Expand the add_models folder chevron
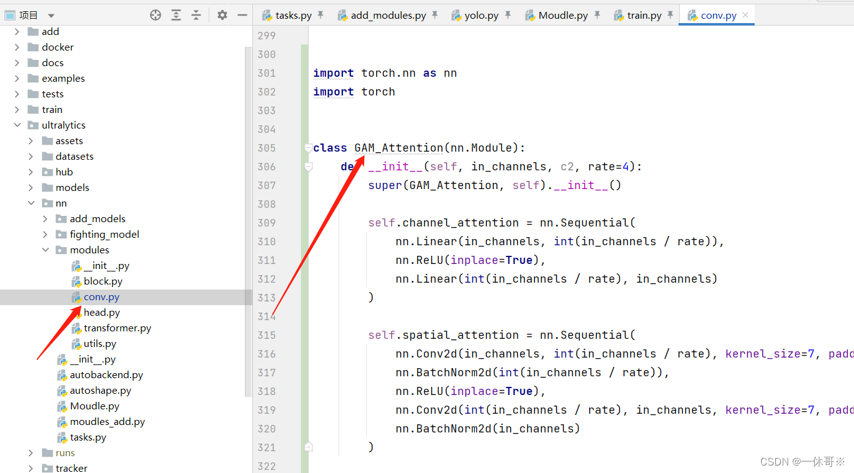 tap(45, 218)
